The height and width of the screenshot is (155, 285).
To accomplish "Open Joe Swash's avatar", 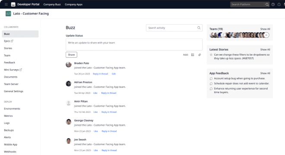I will point(69,141).
